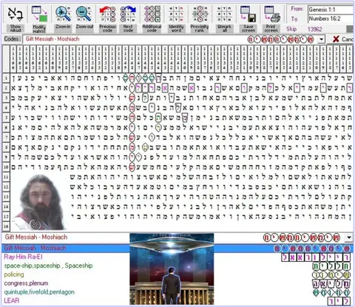Select the Identify word tool

tap(176, 14)
